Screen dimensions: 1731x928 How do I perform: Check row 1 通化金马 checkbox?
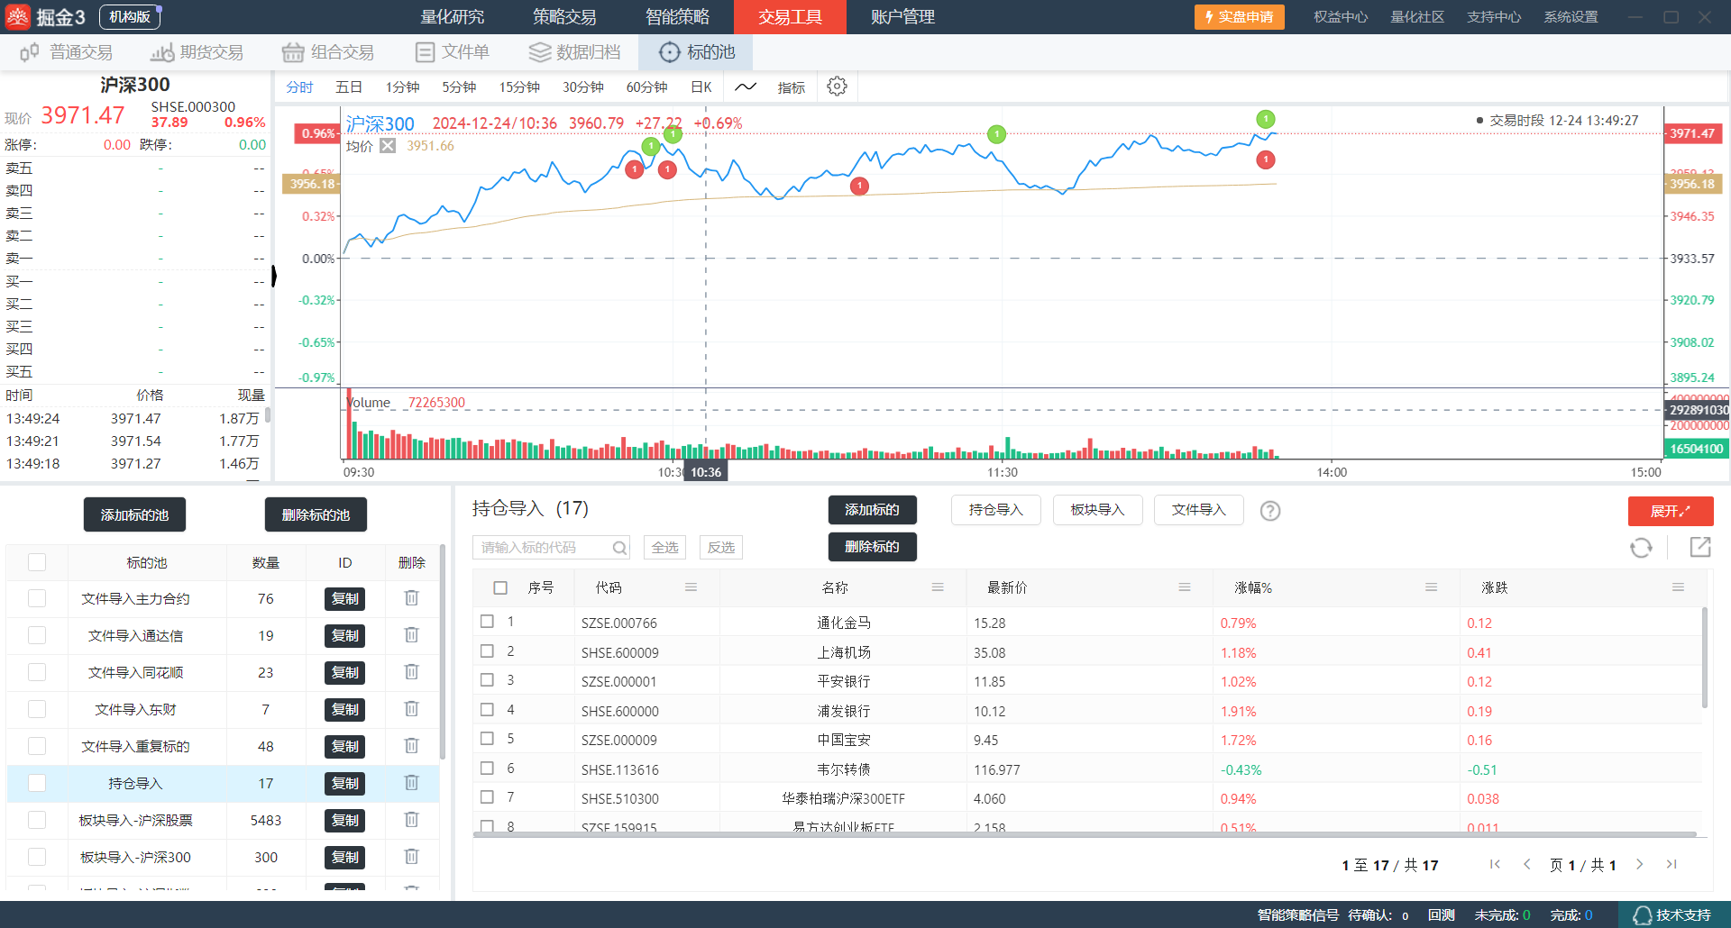(x=487, y=622)
